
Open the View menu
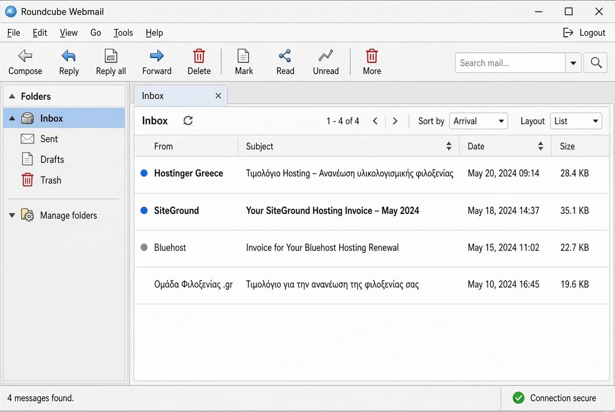[68, 33]
